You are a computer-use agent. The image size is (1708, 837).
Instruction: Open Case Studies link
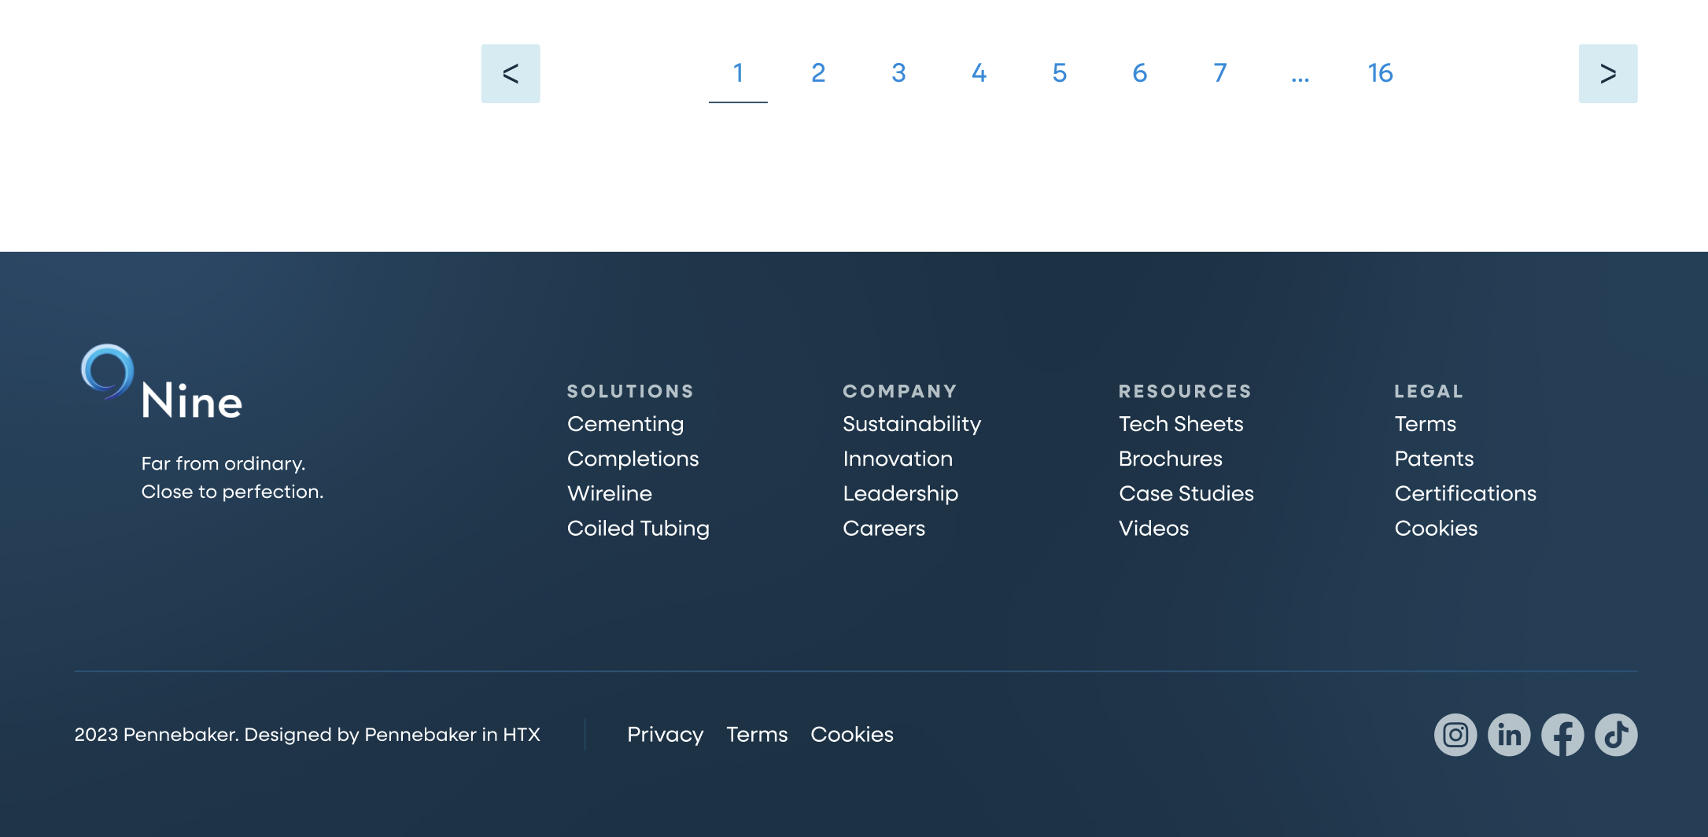pos(1186,493)
